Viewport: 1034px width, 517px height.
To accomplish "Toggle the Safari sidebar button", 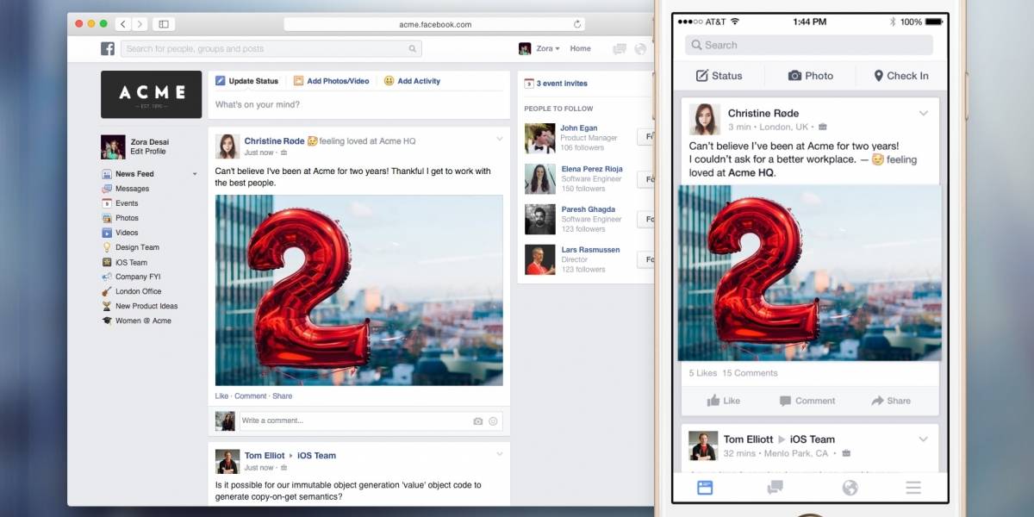I will tap(164, 24).
